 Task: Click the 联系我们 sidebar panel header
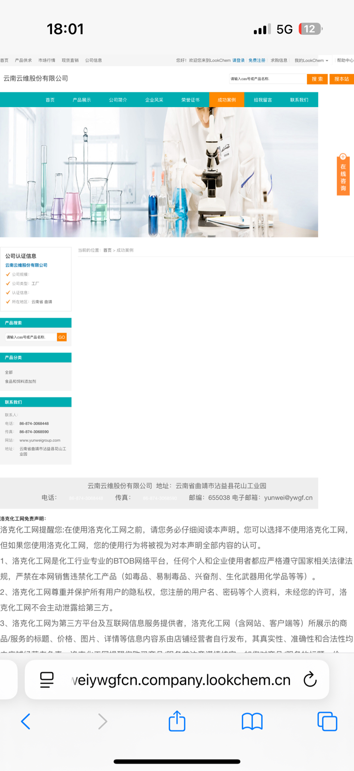tap(35, 402)
